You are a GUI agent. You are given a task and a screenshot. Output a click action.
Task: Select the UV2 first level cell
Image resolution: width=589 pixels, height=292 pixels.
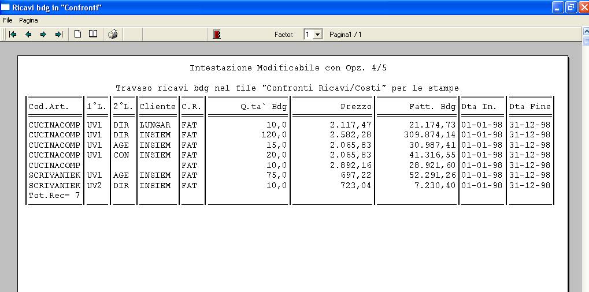point(94,186)
